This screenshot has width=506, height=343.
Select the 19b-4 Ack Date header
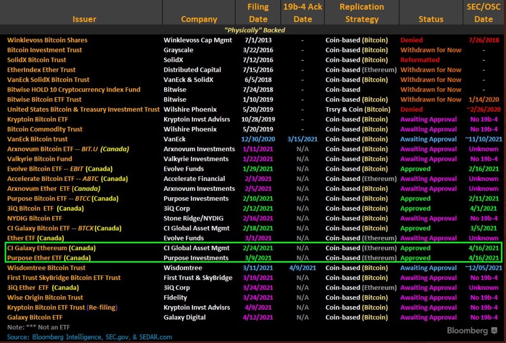point(302,13)
